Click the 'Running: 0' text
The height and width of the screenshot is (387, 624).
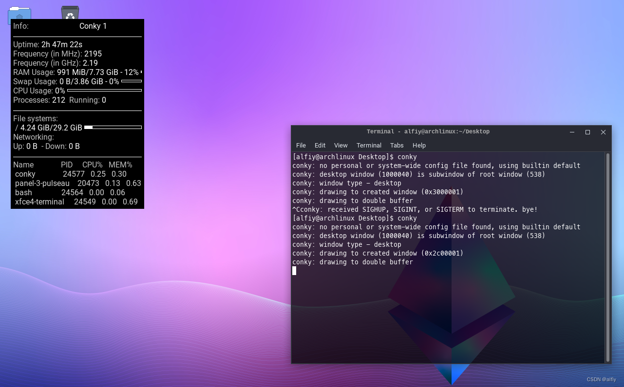click(88, 100)
